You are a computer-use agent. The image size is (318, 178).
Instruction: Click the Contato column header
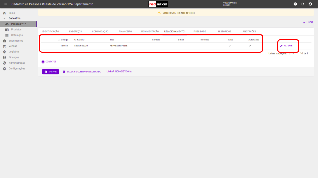[x=156, y=40]
